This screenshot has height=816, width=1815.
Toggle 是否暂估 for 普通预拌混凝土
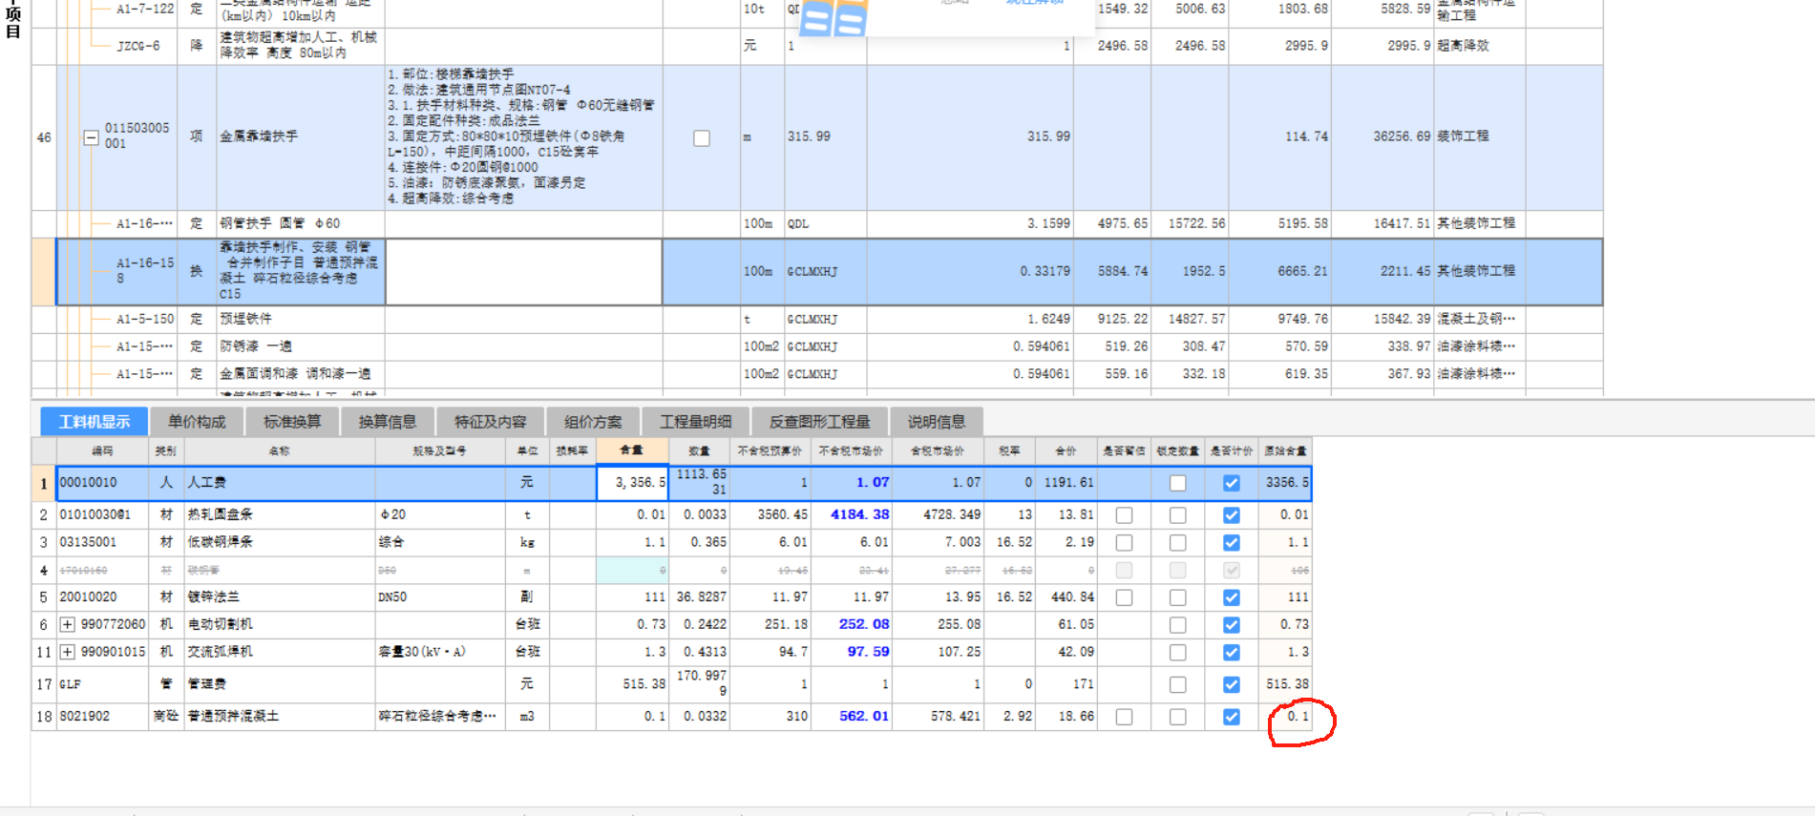click(x=1124, y=717)
